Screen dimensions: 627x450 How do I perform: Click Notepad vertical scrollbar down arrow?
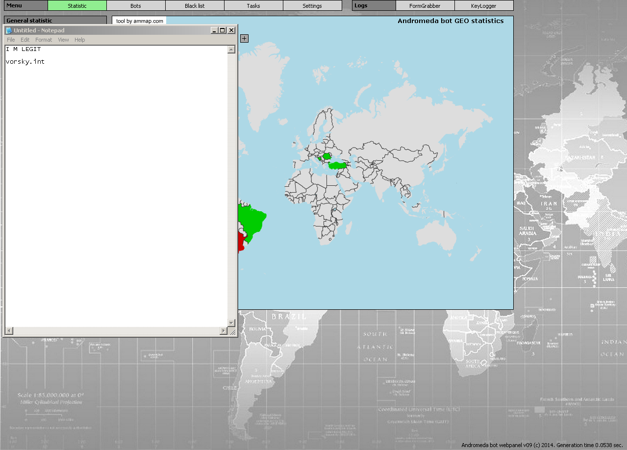click(231, 323)
